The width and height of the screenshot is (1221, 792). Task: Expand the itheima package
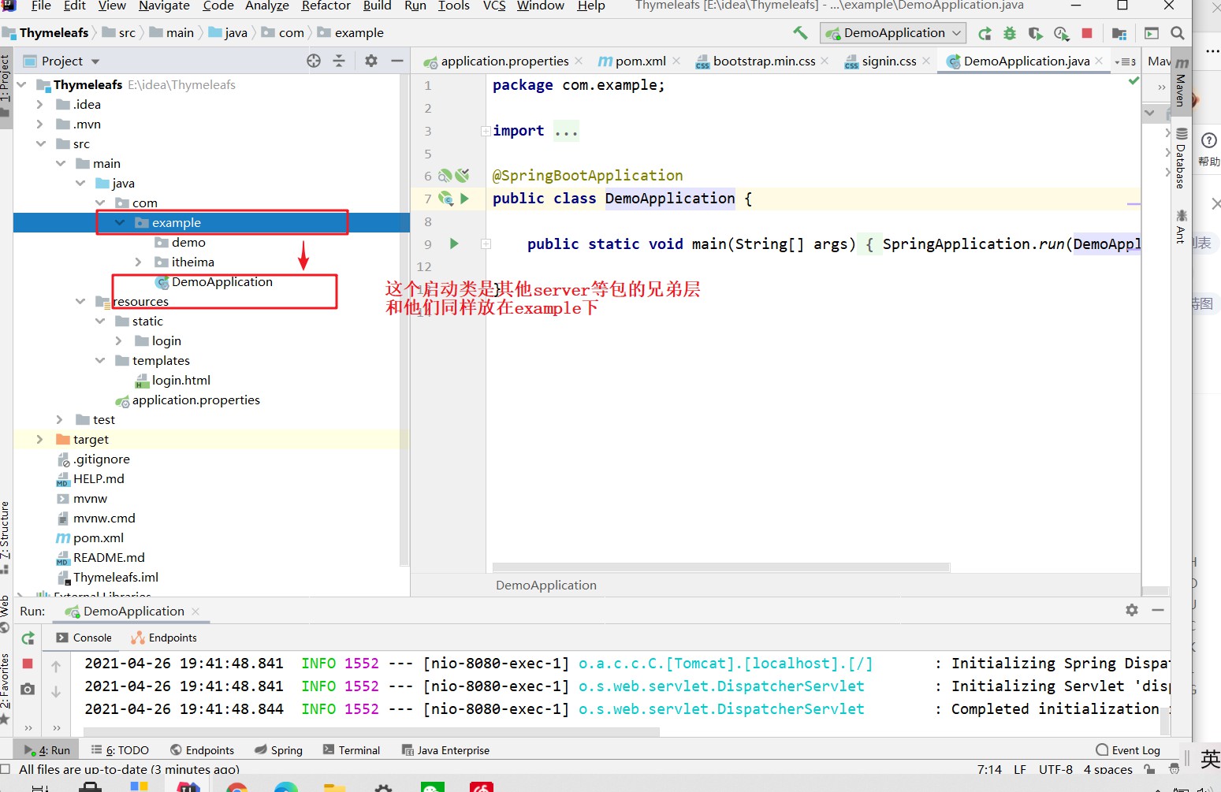pos(138,262)
